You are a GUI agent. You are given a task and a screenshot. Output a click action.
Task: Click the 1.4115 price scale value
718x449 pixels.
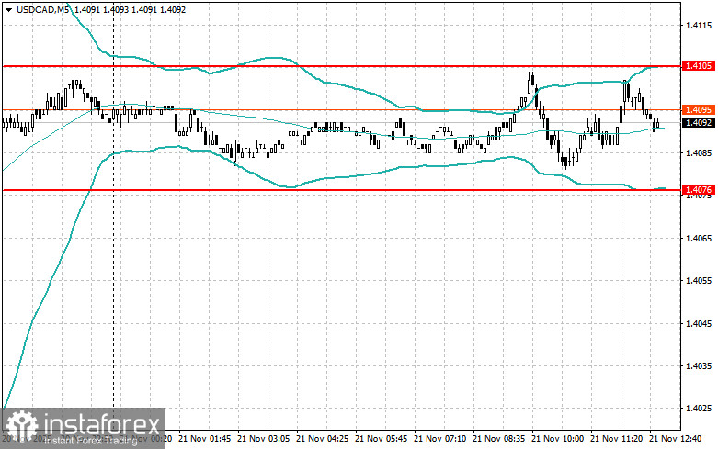coord(699,26)
